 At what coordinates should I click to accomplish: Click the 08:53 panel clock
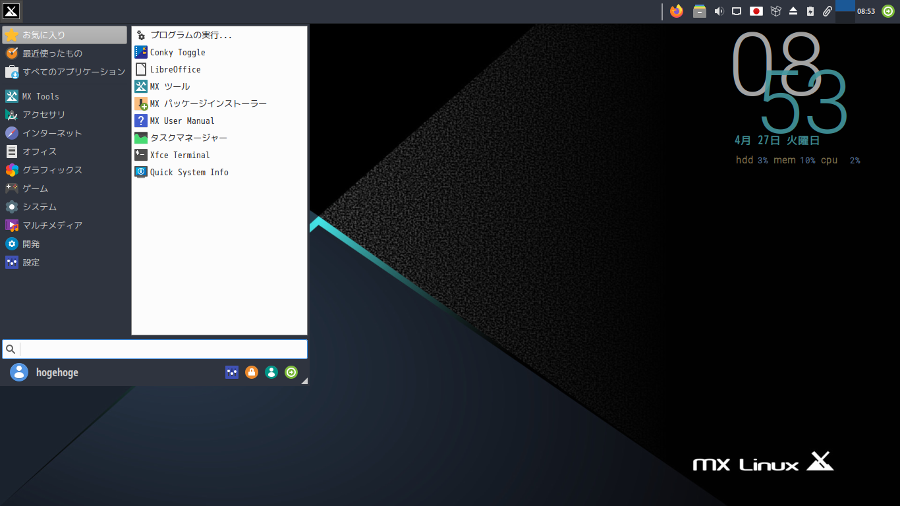pyautogui.click(x=866, y=11)
